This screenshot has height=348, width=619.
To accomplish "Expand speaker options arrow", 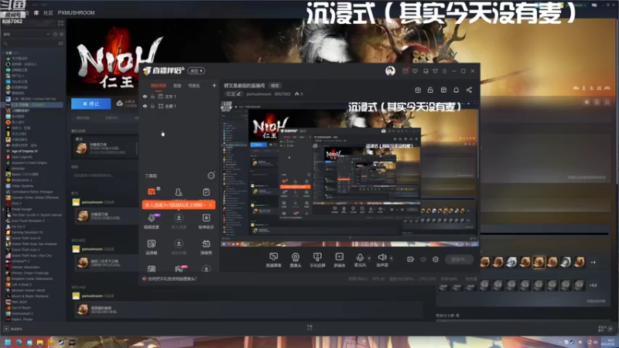I will pyautogui.click(x=392, y=258).
